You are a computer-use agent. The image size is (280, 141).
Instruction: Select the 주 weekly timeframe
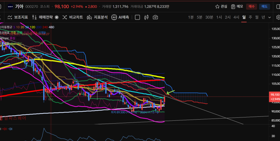pyautogui.click(x=250, y=17)
